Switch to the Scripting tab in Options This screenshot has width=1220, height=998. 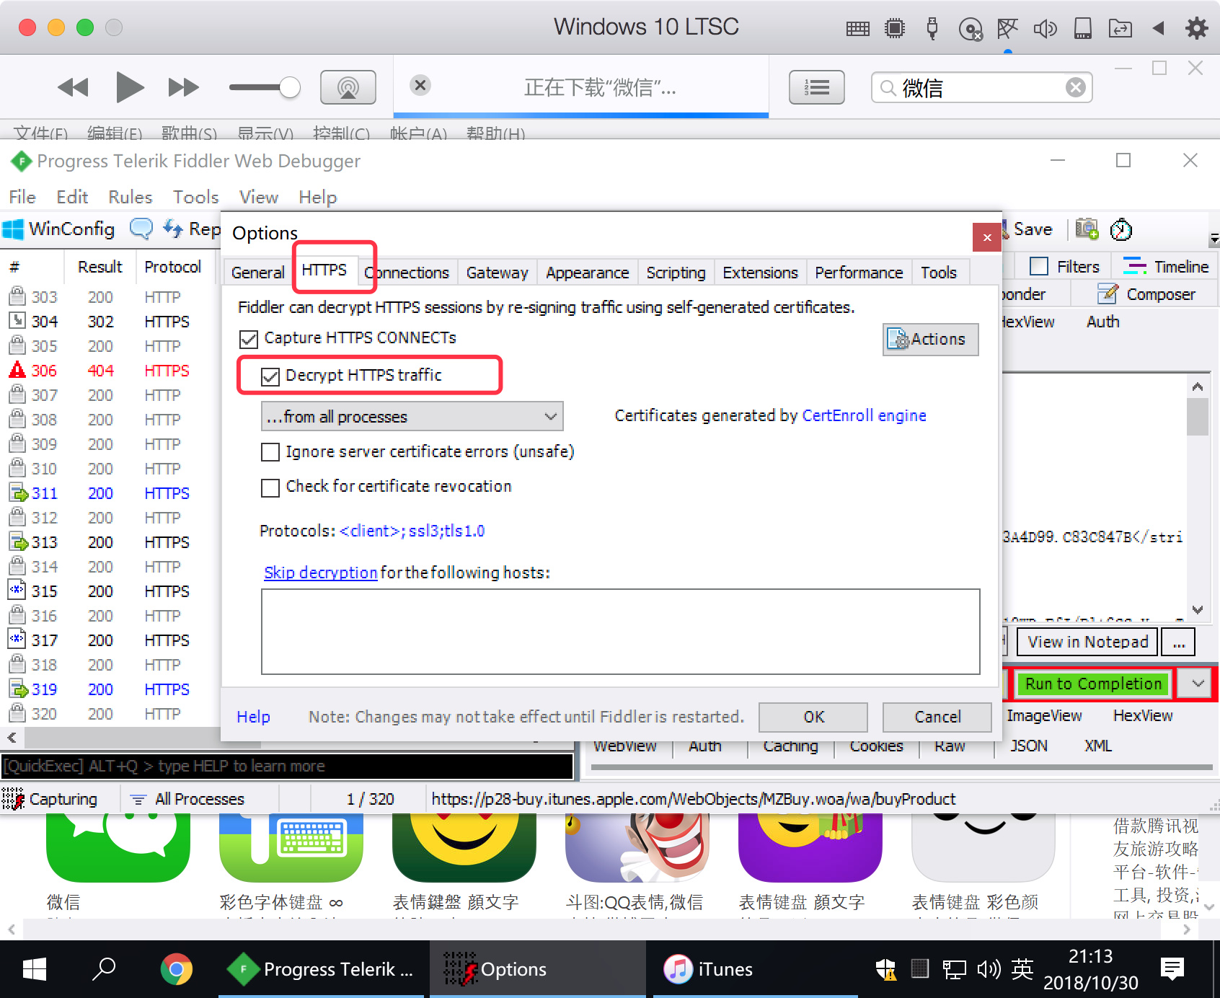click(676, 273)
